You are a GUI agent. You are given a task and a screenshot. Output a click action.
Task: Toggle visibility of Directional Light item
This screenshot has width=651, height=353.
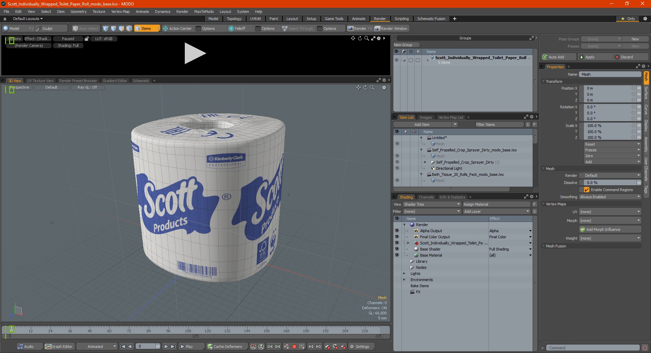[x=397, y=168]
